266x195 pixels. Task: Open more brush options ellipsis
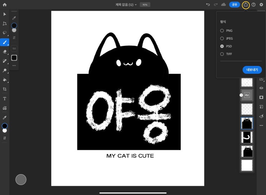(14, 65)
